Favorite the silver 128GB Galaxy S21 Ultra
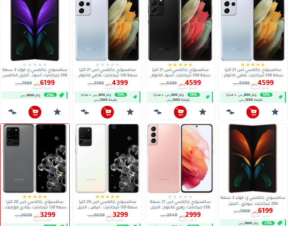The height and width of the screenshot is (226, 294). [x=130, y=112]
